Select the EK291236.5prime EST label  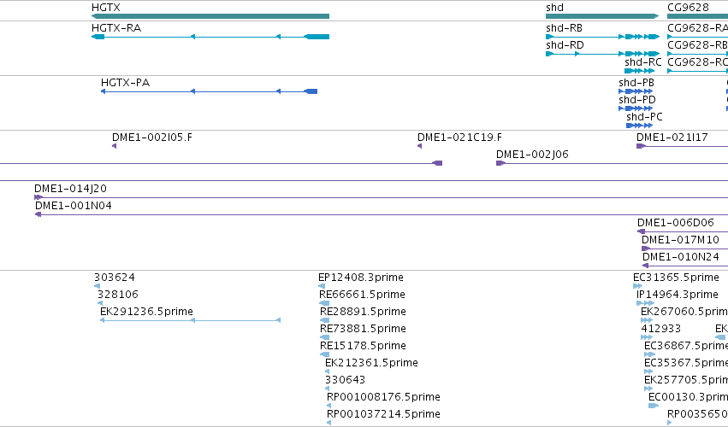point(146,312)
